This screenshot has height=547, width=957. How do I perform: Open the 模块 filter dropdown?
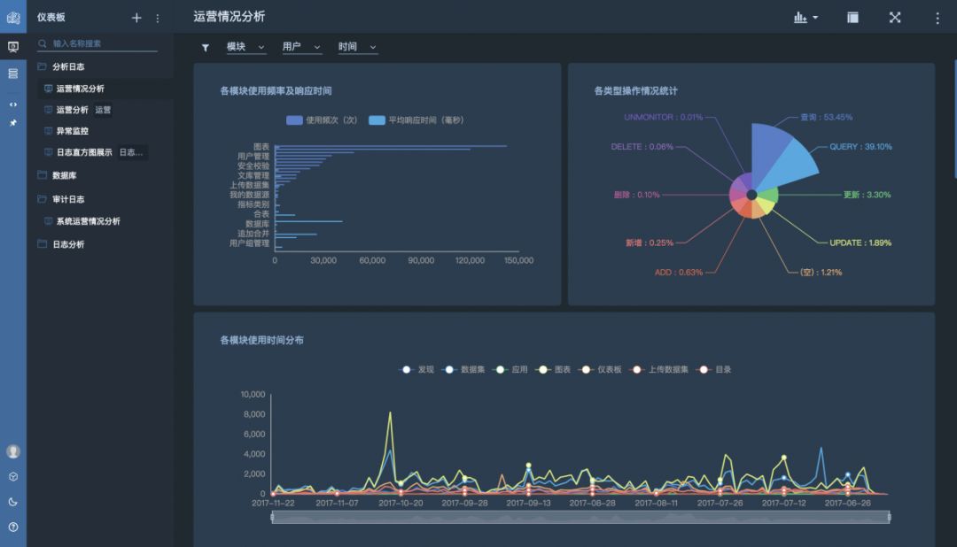pos(245,45)
